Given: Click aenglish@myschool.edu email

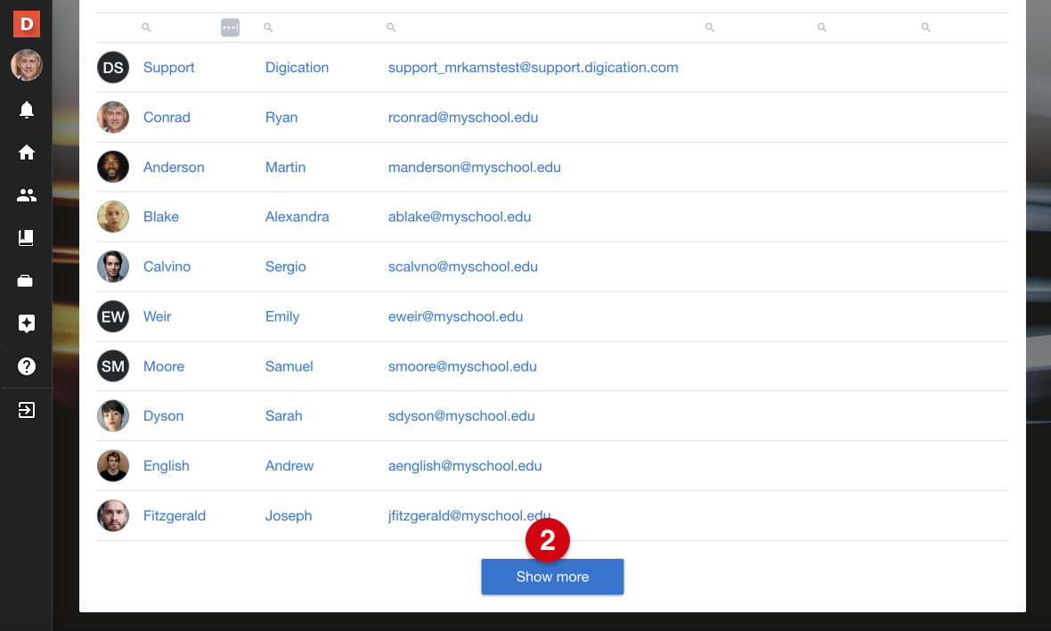Looking at the screenshot, I should (x=465, y=466).
